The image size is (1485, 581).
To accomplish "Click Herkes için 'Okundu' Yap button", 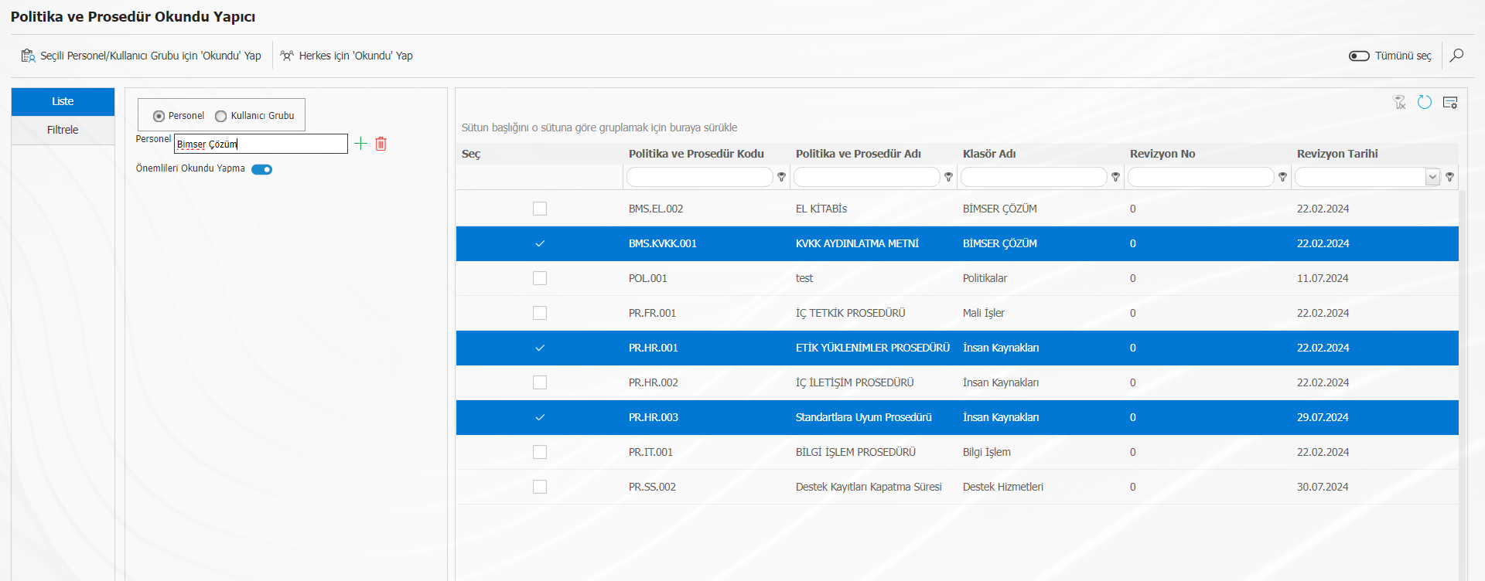I will pyautogui.click(x=346, y=56).
